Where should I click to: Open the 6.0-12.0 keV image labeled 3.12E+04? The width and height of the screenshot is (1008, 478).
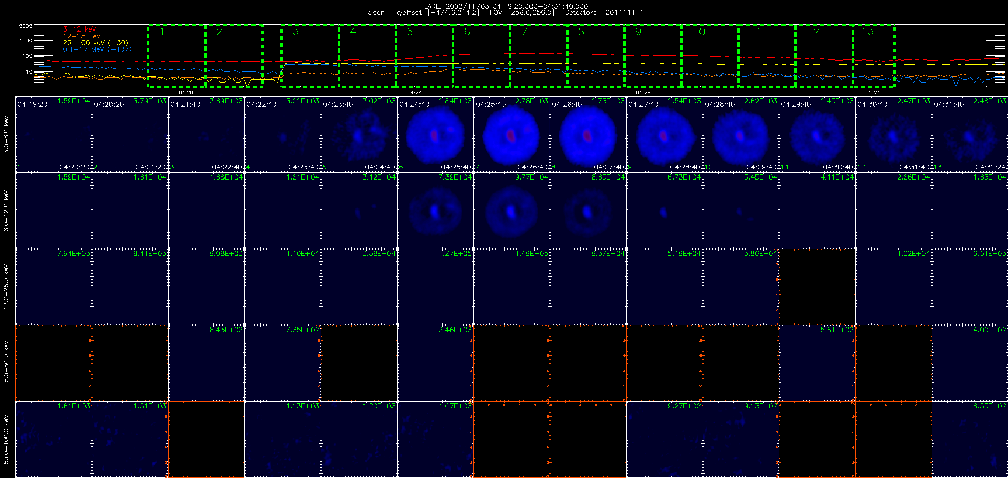(359, 211)
